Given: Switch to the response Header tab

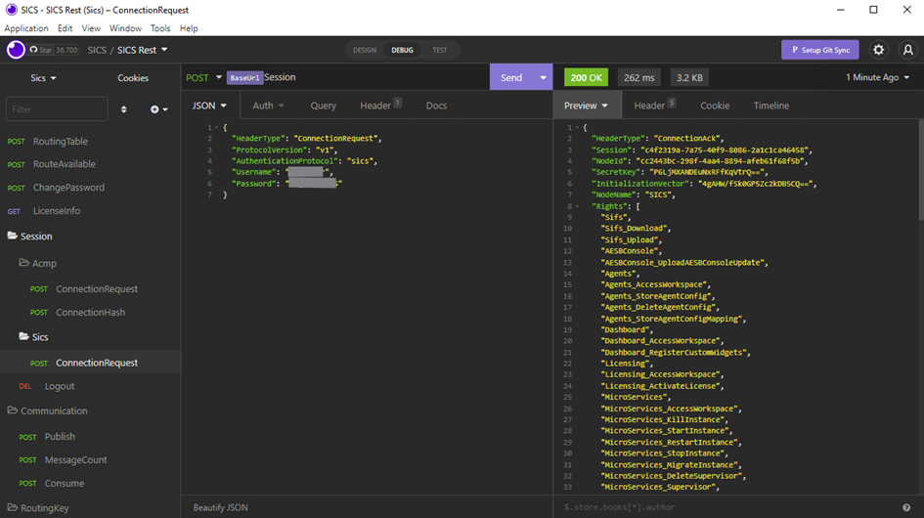Looking at the screenshot, I should (x=654, y=106).
